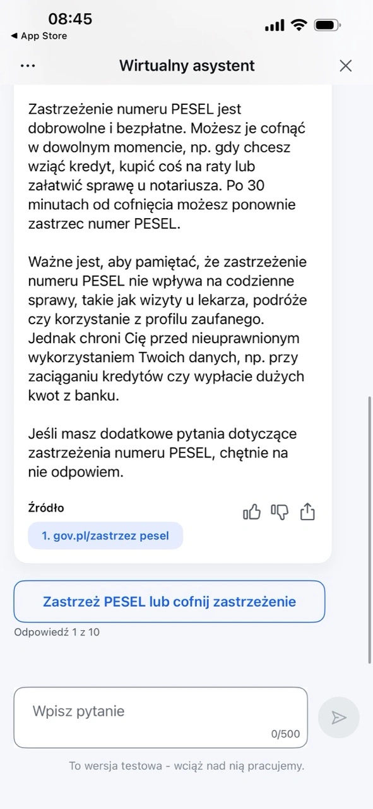
Task: Tap the Źródło source label
Action: click(x=42, y=508)
